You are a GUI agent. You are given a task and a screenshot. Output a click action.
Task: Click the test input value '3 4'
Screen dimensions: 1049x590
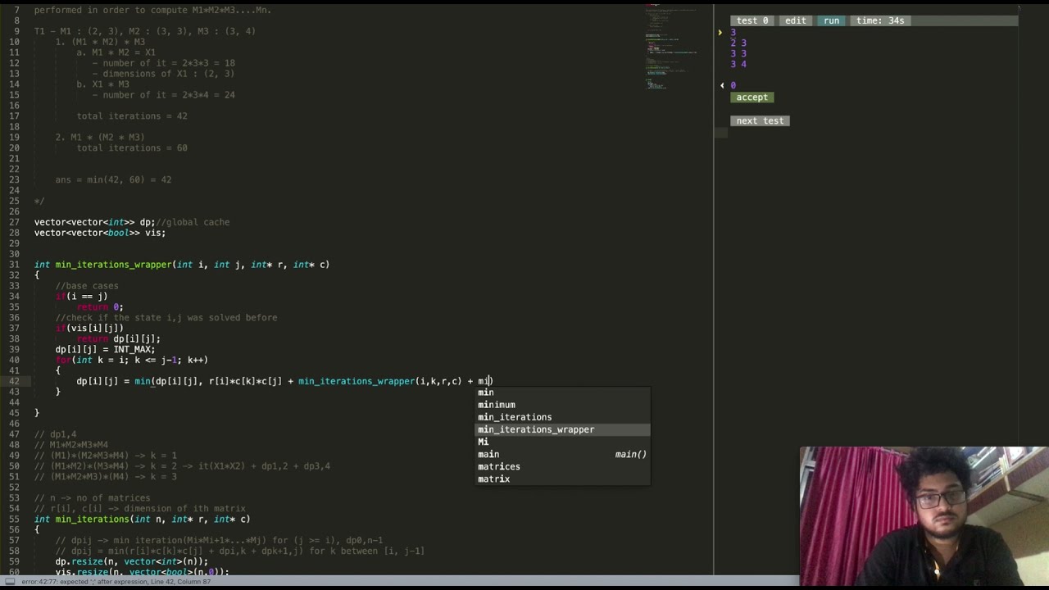click(738, 64)
